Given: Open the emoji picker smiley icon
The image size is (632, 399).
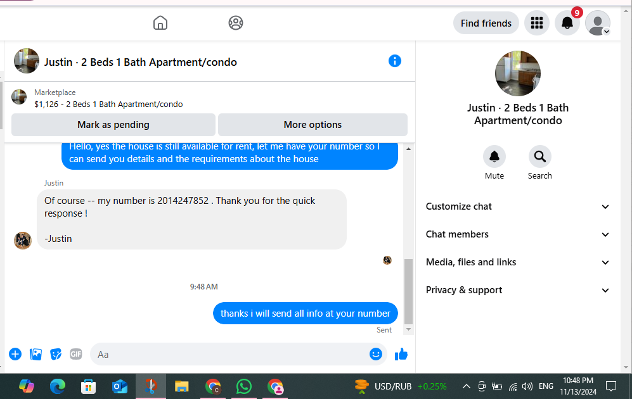Looking at the screenshot, I should click(x=376, y=354).
